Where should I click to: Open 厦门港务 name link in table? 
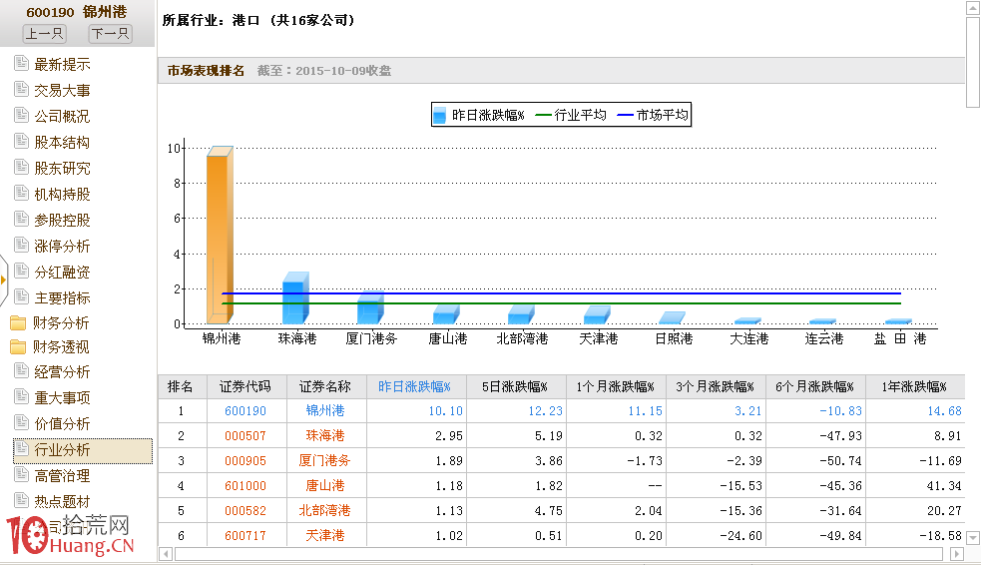(324, 460)
